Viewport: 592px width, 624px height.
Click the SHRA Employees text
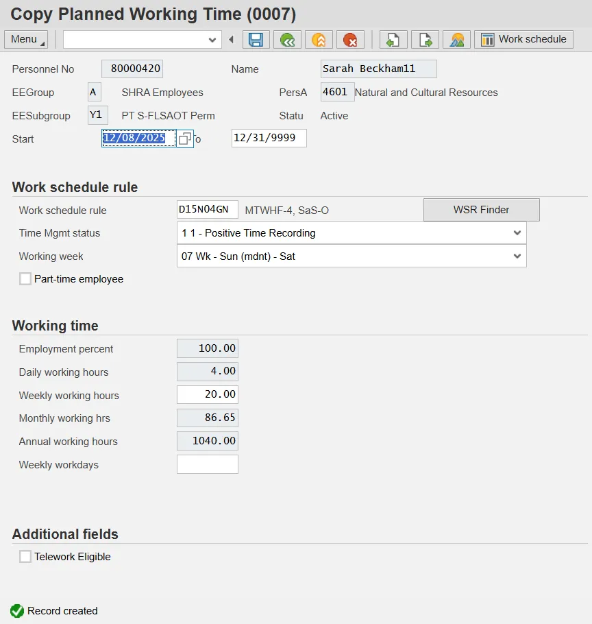tap(162, 93)
